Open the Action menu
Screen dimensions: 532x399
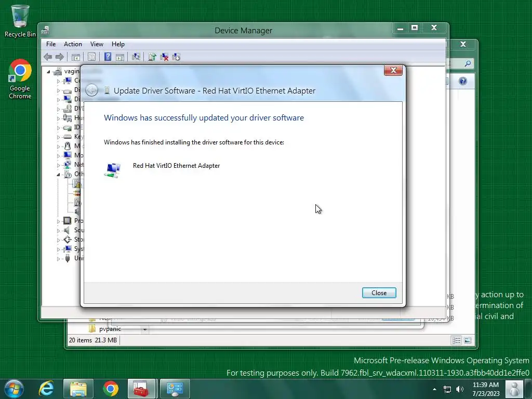[x=73, y=44]
